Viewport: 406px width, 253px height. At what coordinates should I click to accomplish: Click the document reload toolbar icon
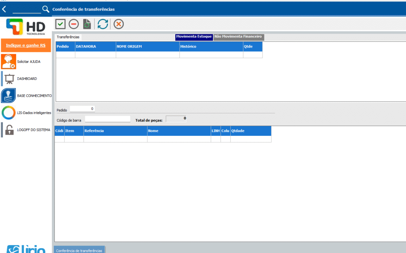pyautogui.click(x=87, y=24)
